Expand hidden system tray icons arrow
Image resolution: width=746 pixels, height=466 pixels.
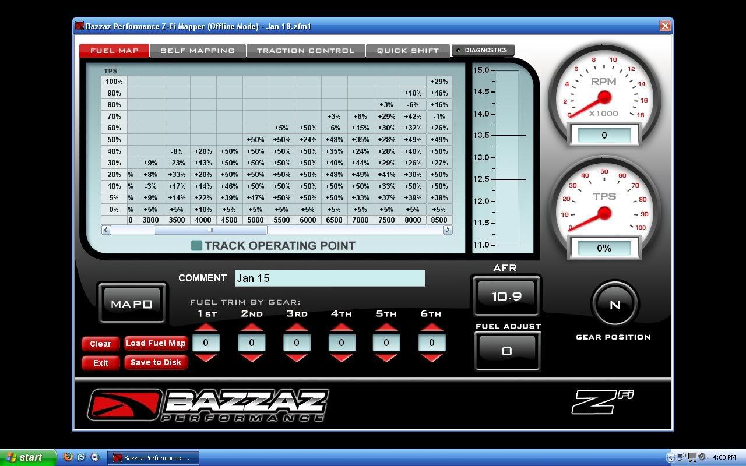[670, 457]
